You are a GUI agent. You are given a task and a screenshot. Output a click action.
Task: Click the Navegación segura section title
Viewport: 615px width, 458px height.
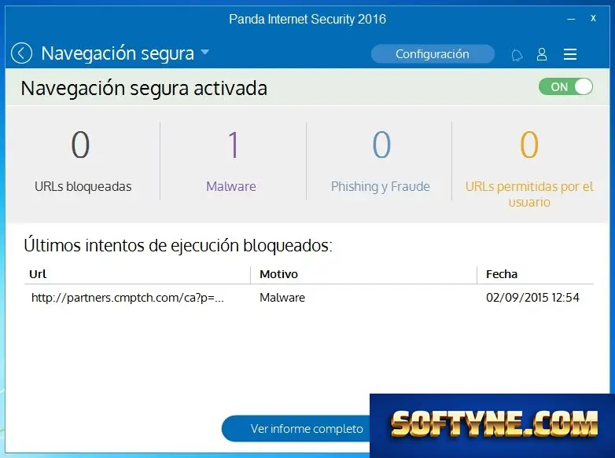coord(118,53)
